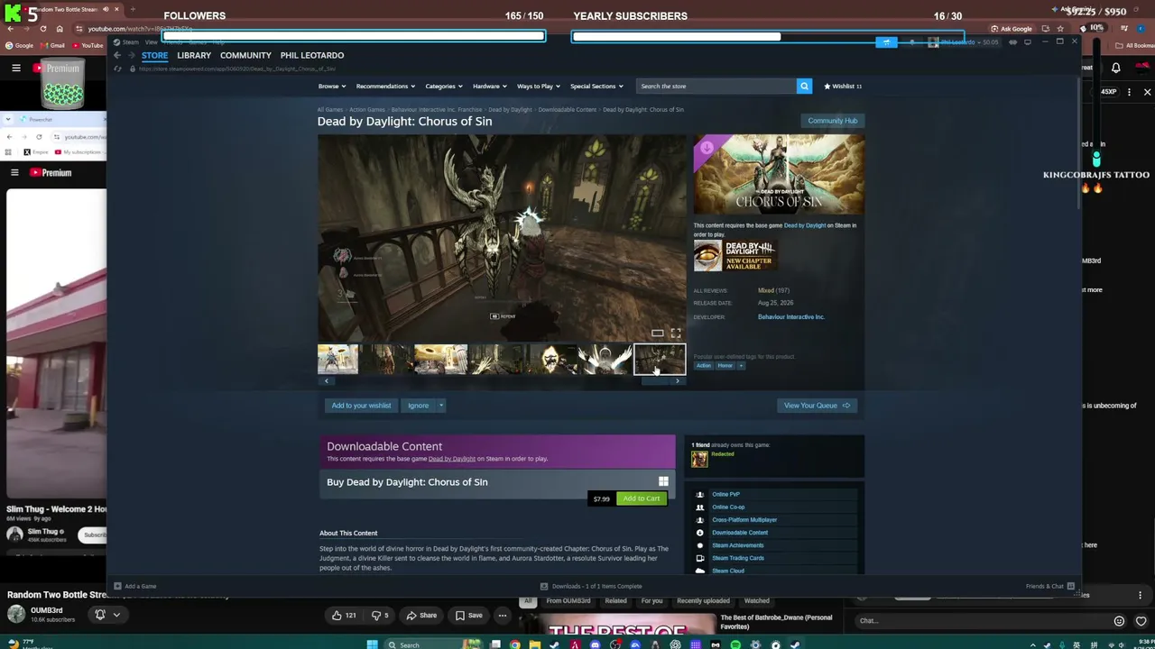Expand the Browse store menu
The image size is (1155, 649).
pyautogui.click(x=331, y=87)
